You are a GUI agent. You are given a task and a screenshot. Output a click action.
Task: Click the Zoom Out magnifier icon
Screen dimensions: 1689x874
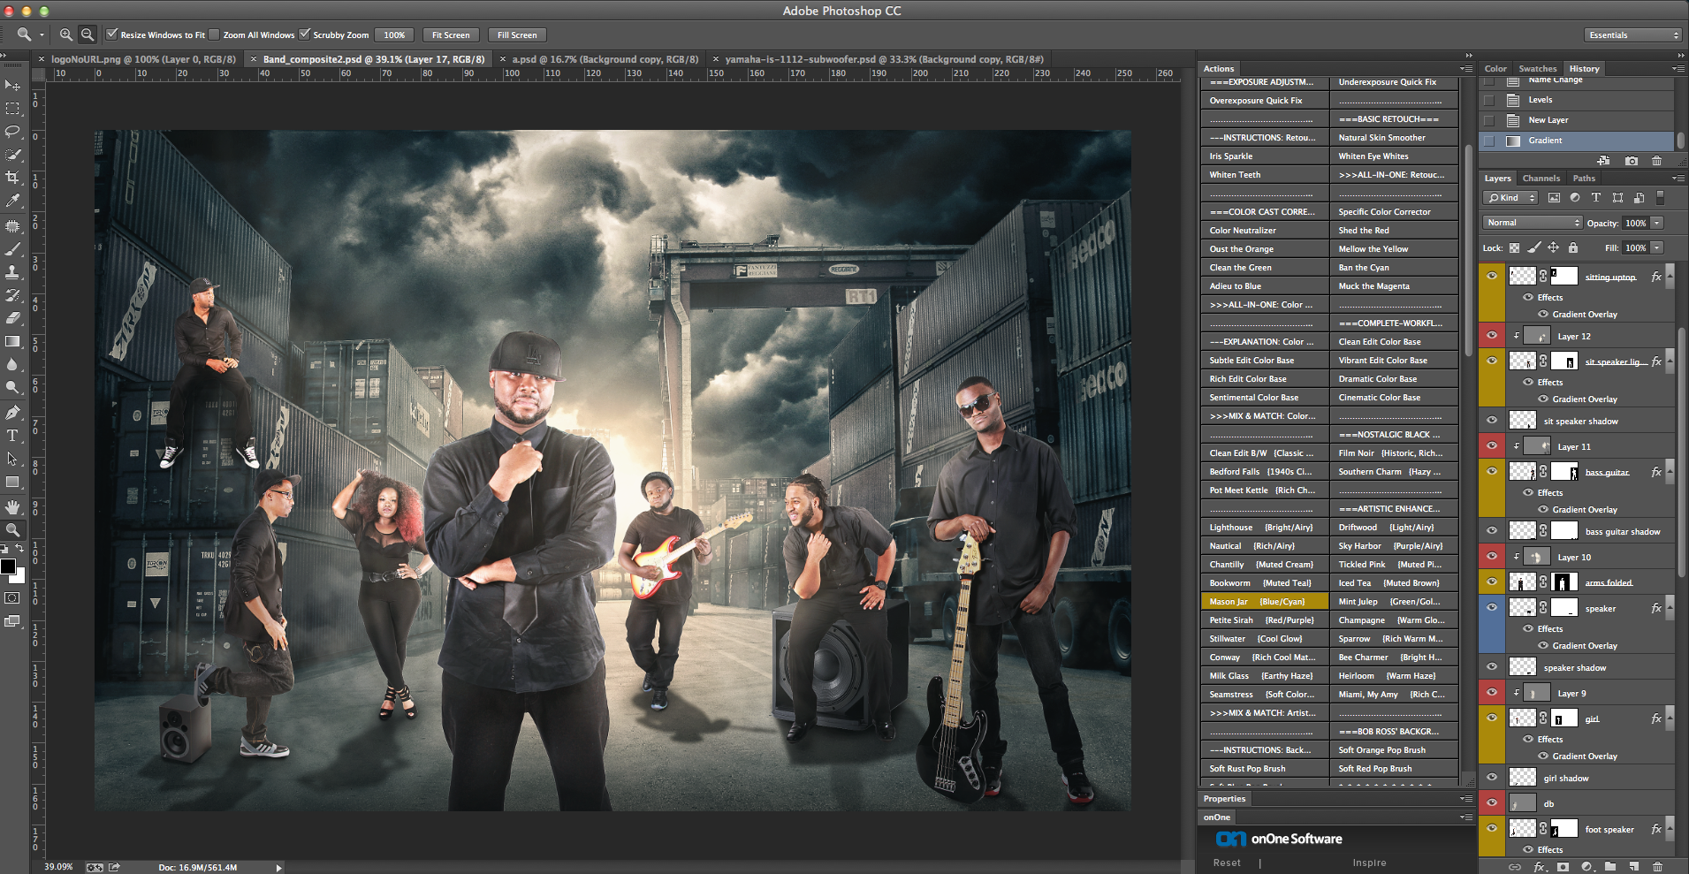coord(87,34)
